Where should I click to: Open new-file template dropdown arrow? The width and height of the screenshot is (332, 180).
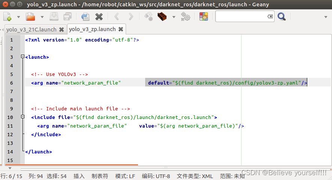(x=18, y=17)
